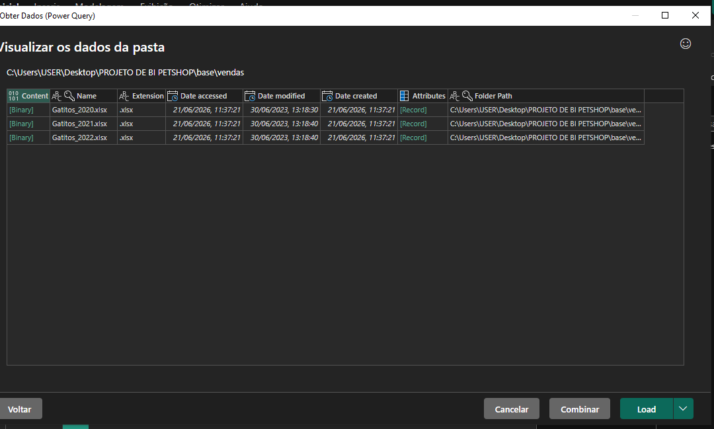Image resolution: width=714 pixels, height=429 pixels.
Task: Open the Binary link for Gatitos_2021.xlsx
Action: click(21, 124)
